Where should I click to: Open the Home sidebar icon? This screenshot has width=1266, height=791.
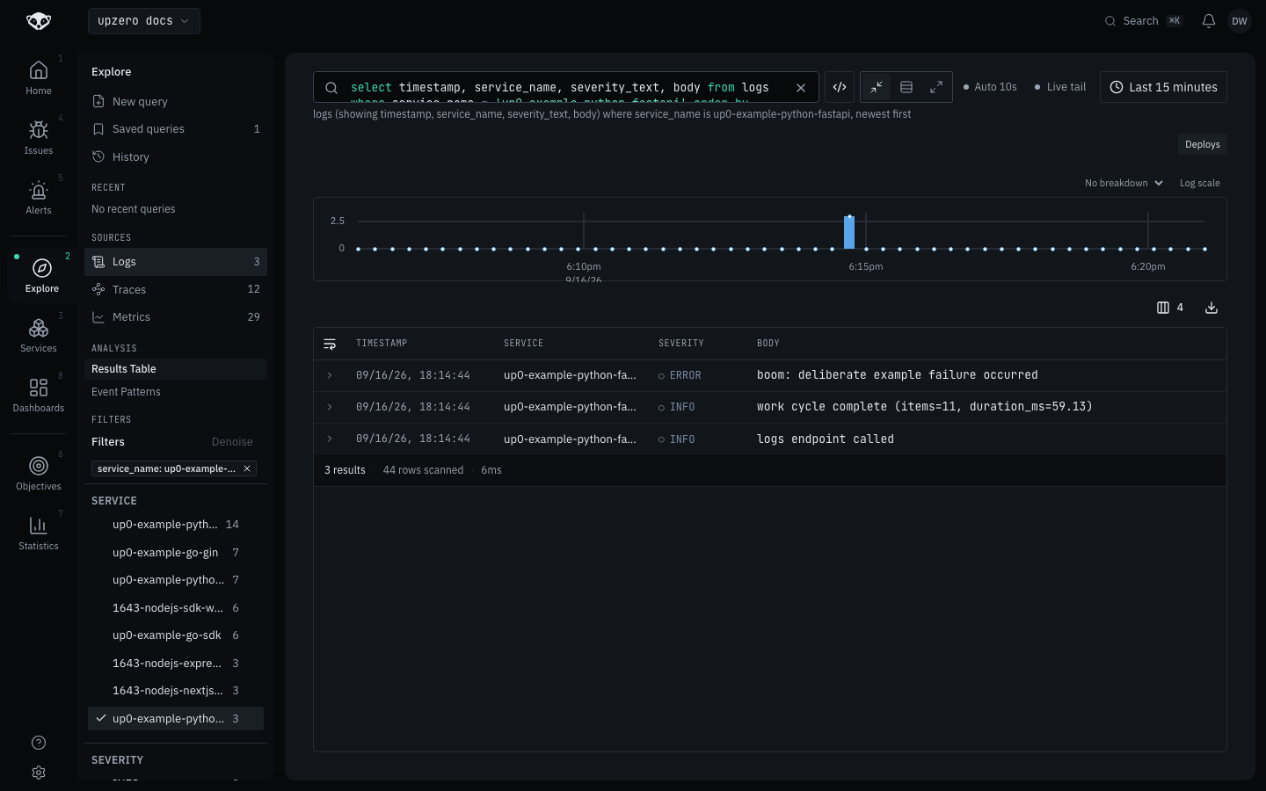(39, 70)
